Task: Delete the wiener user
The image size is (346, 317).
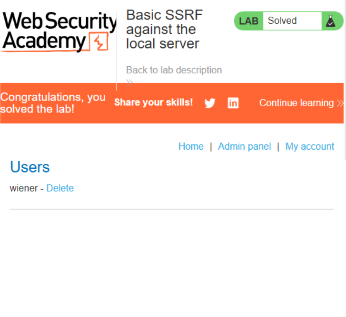Action: (60, 188)
